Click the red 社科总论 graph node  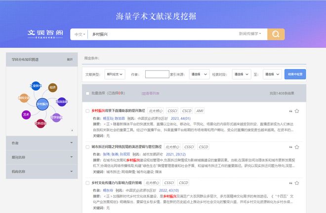pos(41,124)
